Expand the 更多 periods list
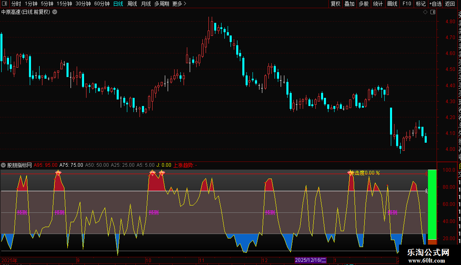Viewport: 461px width, 265px height. [179, 4]
